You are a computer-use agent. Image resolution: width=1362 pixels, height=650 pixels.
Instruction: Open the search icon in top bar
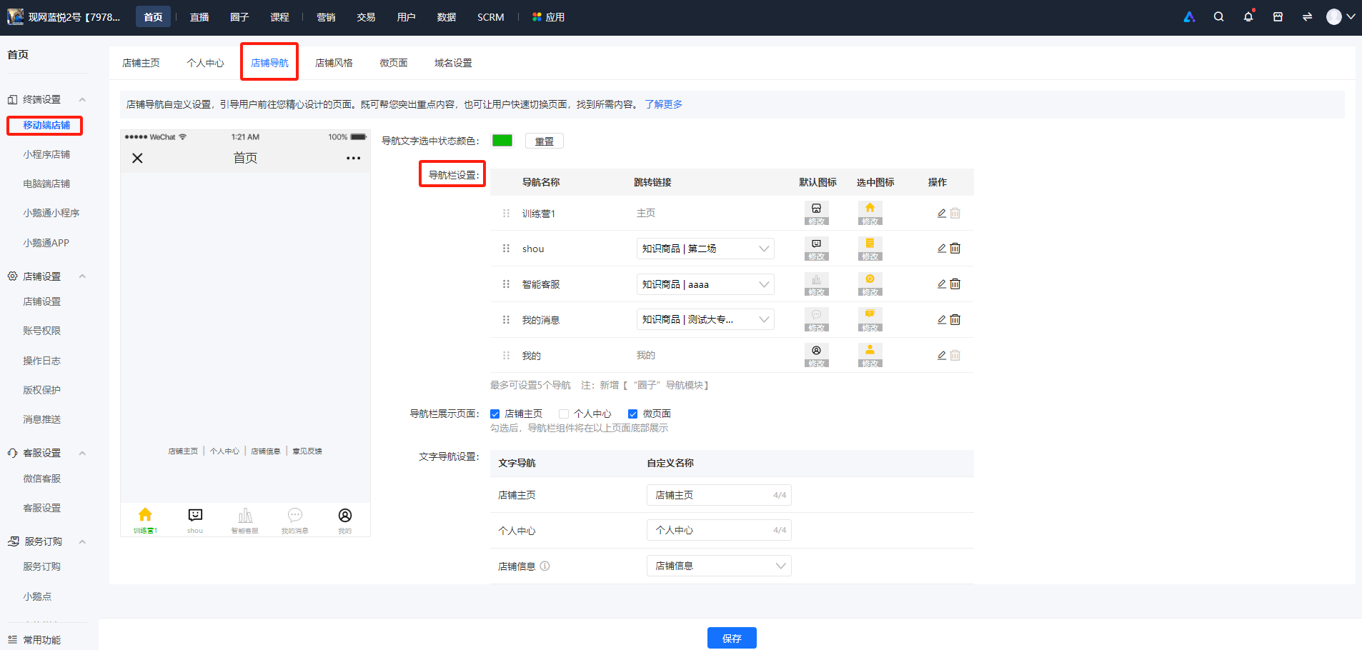point(1218,17)
